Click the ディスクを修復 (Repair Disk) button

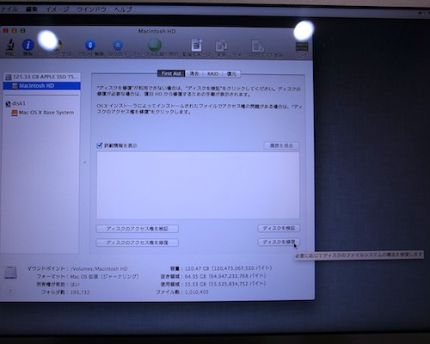point(279,242)
